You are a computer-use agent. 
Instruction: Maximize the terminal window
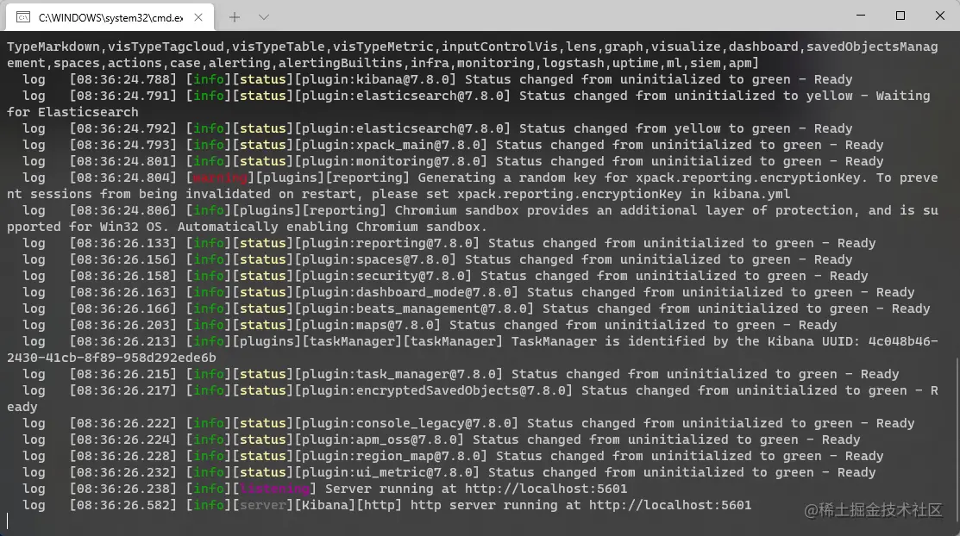tap(900, 16)
